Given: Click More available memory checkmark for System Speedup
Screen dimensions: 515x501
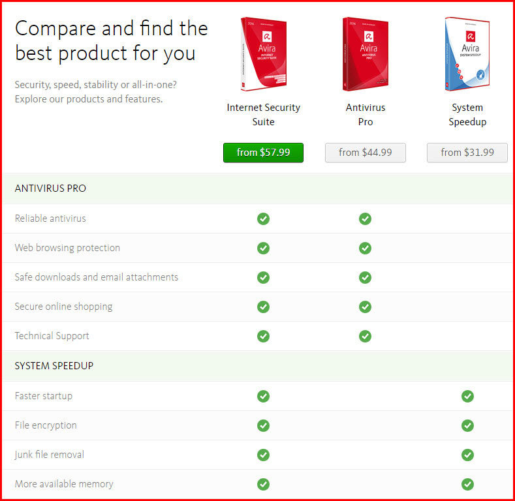Looking at the screenshot, I should pyautogui.click(x=468, y=484).
